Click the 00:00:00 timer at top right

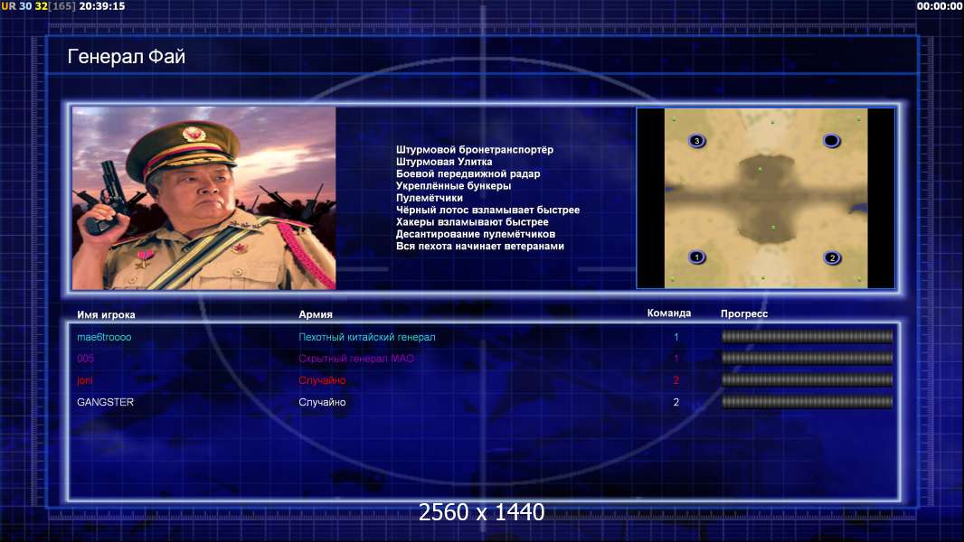[940, 6]
